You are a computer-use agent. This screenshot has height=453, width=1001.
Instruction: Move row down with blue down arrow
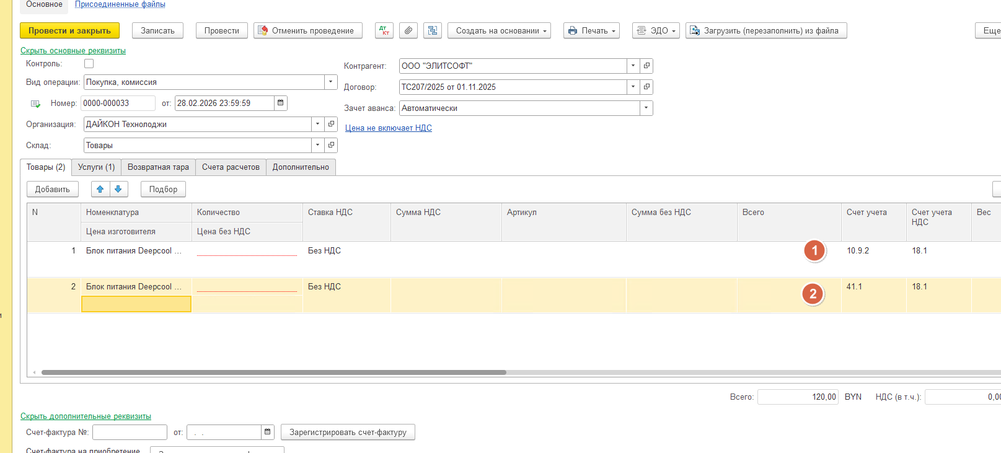(x=118, y=189)
